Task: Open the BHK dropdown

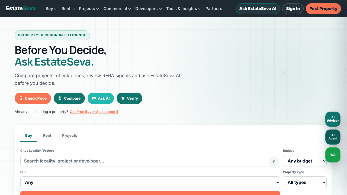Action: click(150, 182)
